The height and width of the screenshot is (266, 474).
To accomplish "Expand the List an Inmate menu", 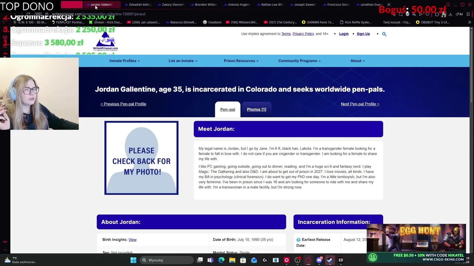I will [x=183, y=61].
